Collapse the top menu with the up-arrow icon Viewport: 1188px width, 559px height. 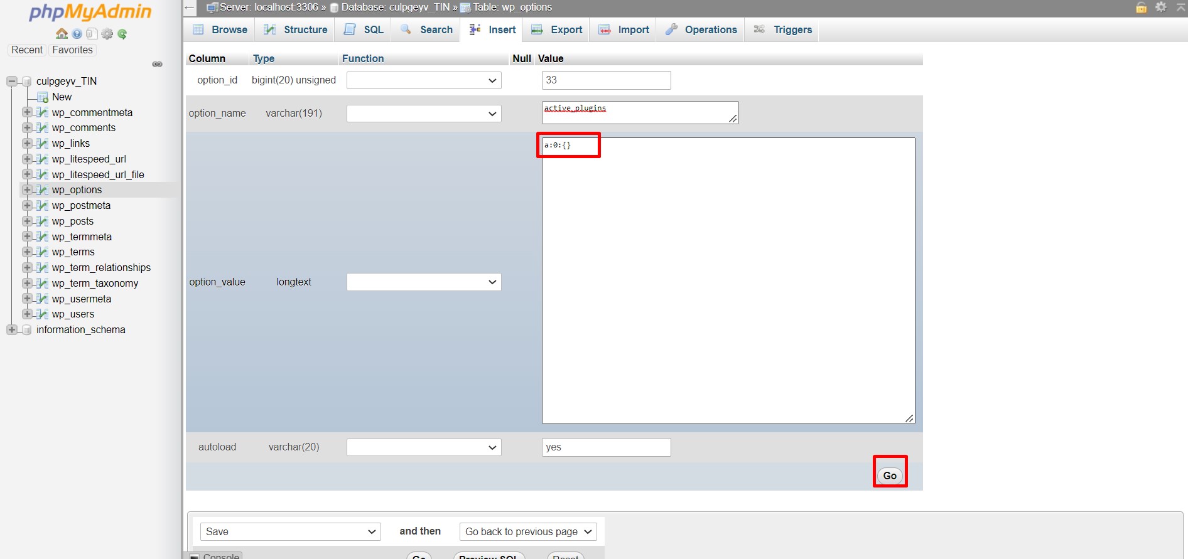1180,6
